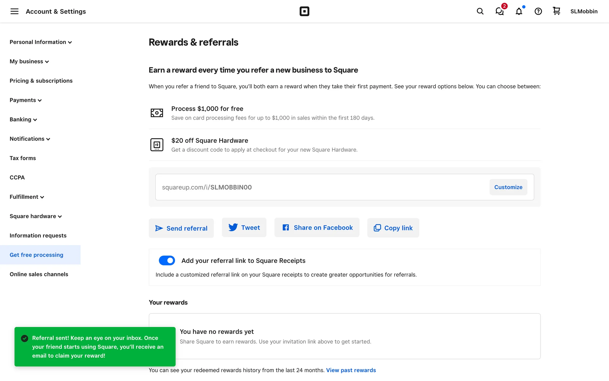Open the search magnifier icon
Viewport: 609px width, 381px height.
click(480, 11)
